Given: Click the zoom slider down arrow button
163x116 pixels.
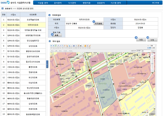Looking at the screenshot, I should click(x=152, y=70).
